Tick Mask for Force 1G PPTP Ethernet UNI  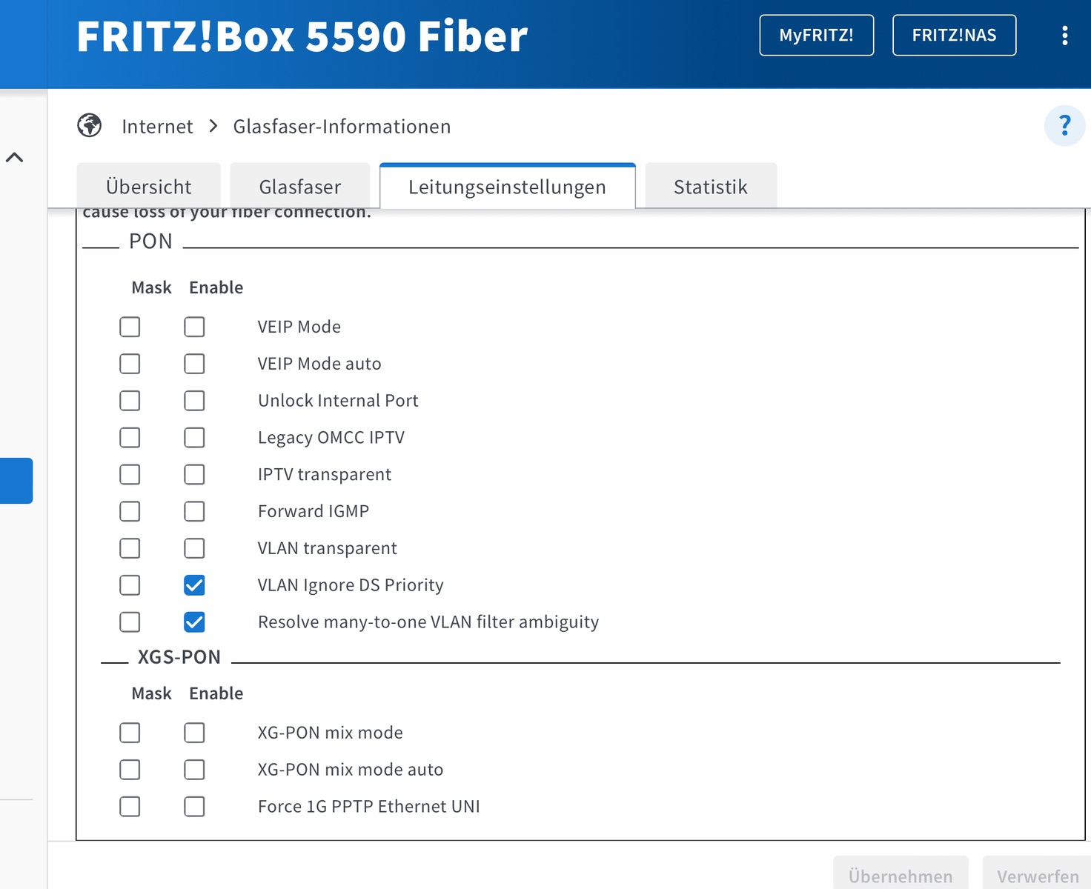(130, 807)
